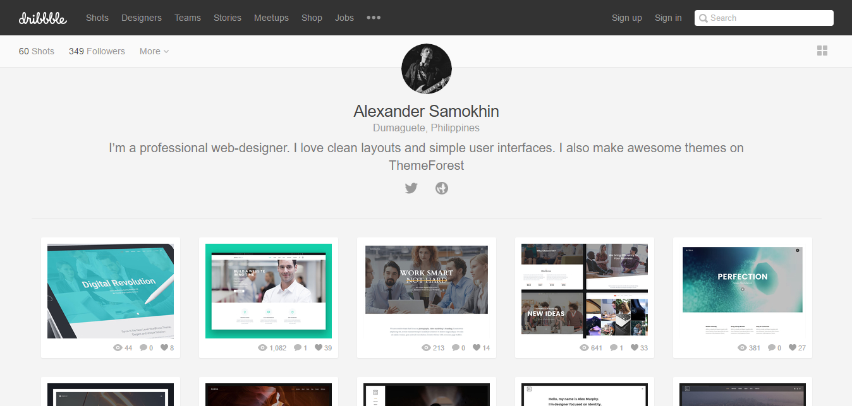Open the website globe icon link
852x406 pixels.
(x=442, y=188)
